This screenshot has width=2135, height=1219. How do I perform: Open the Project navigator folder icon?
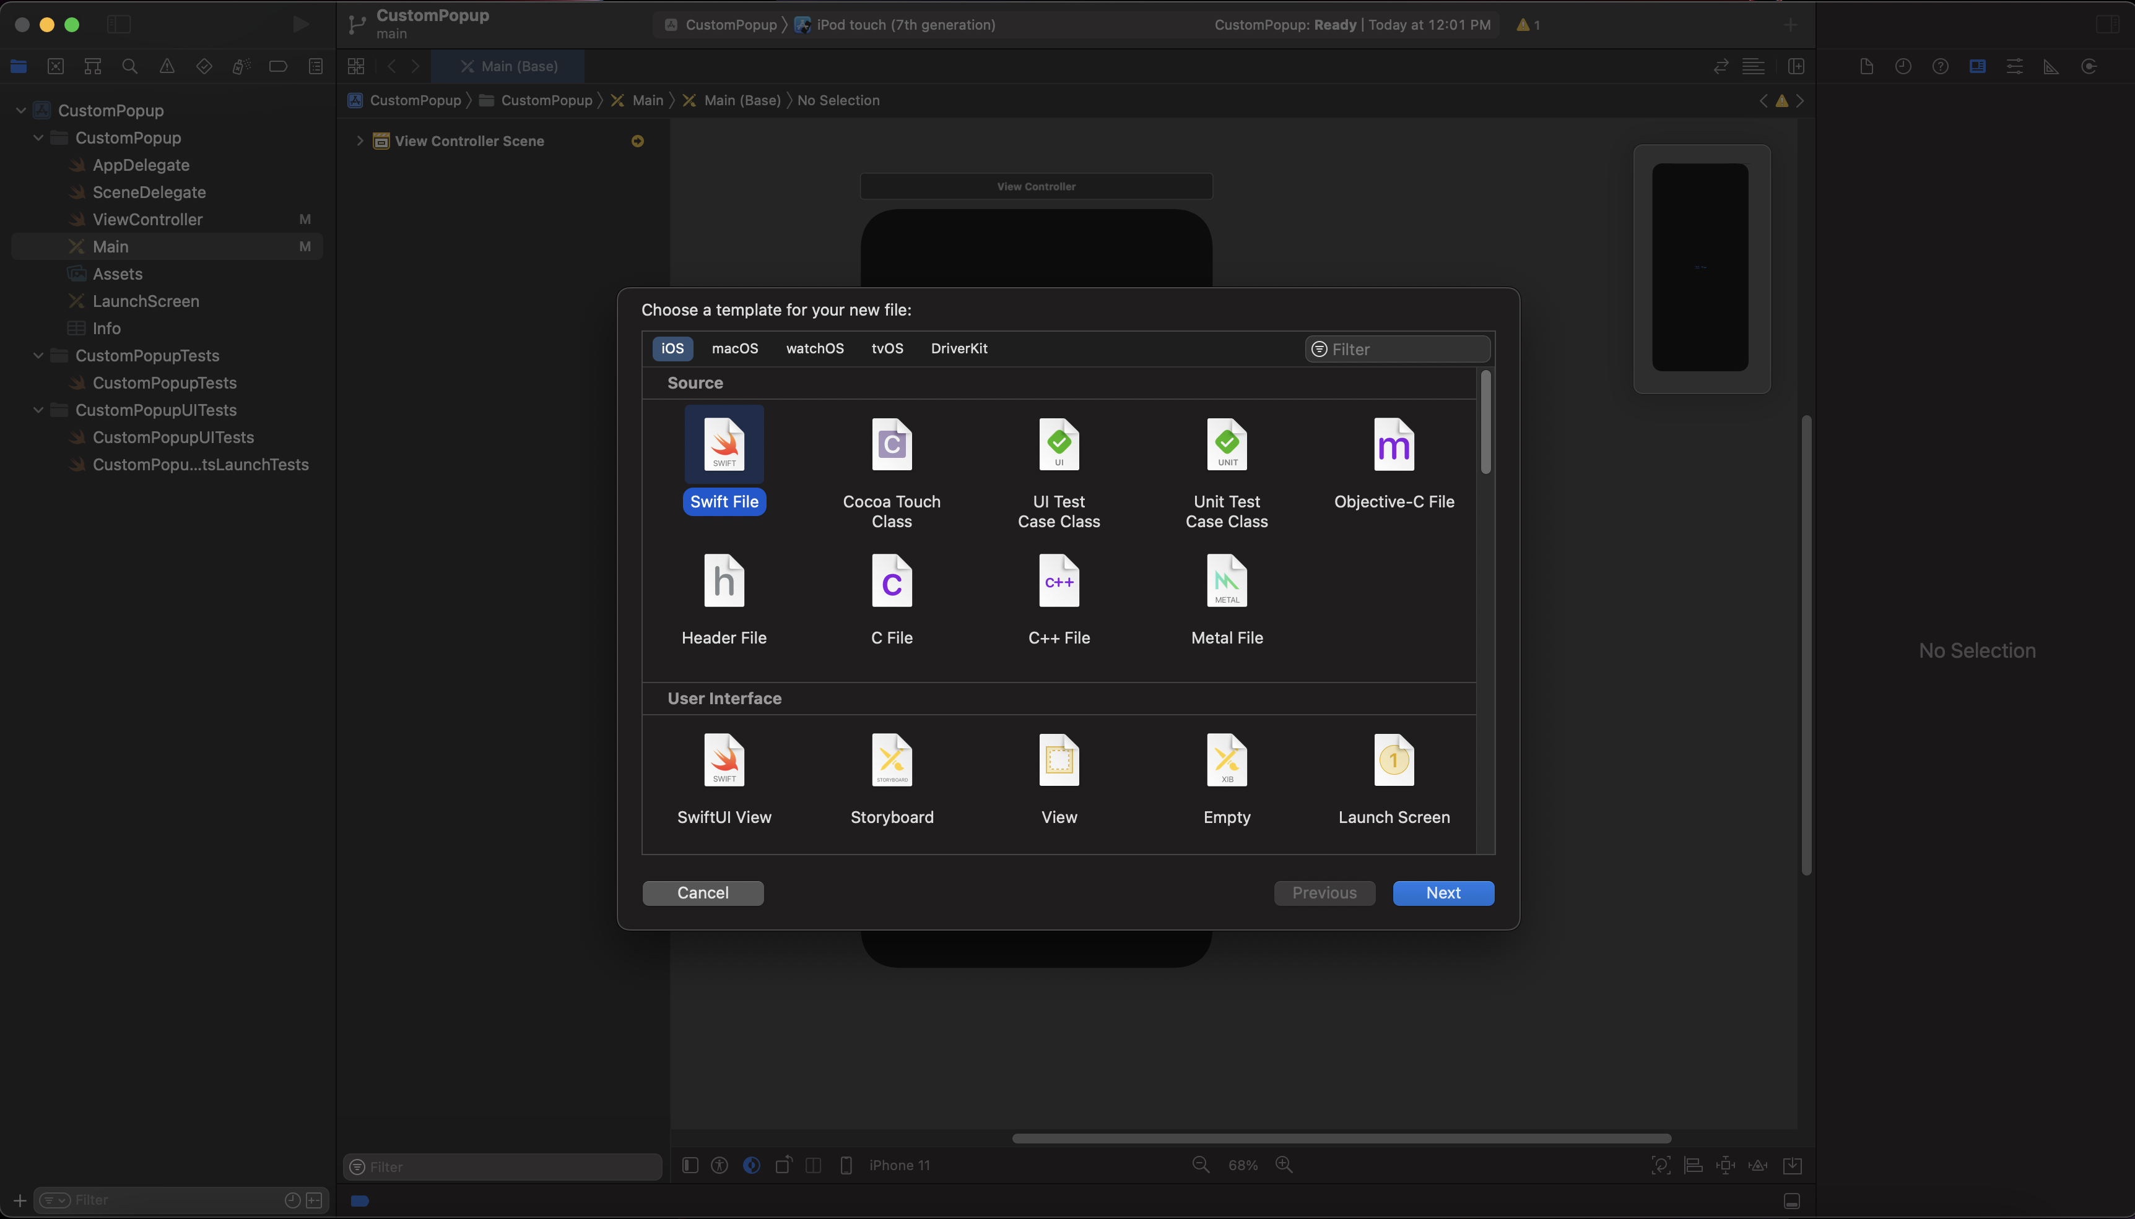tap(19, 66)
